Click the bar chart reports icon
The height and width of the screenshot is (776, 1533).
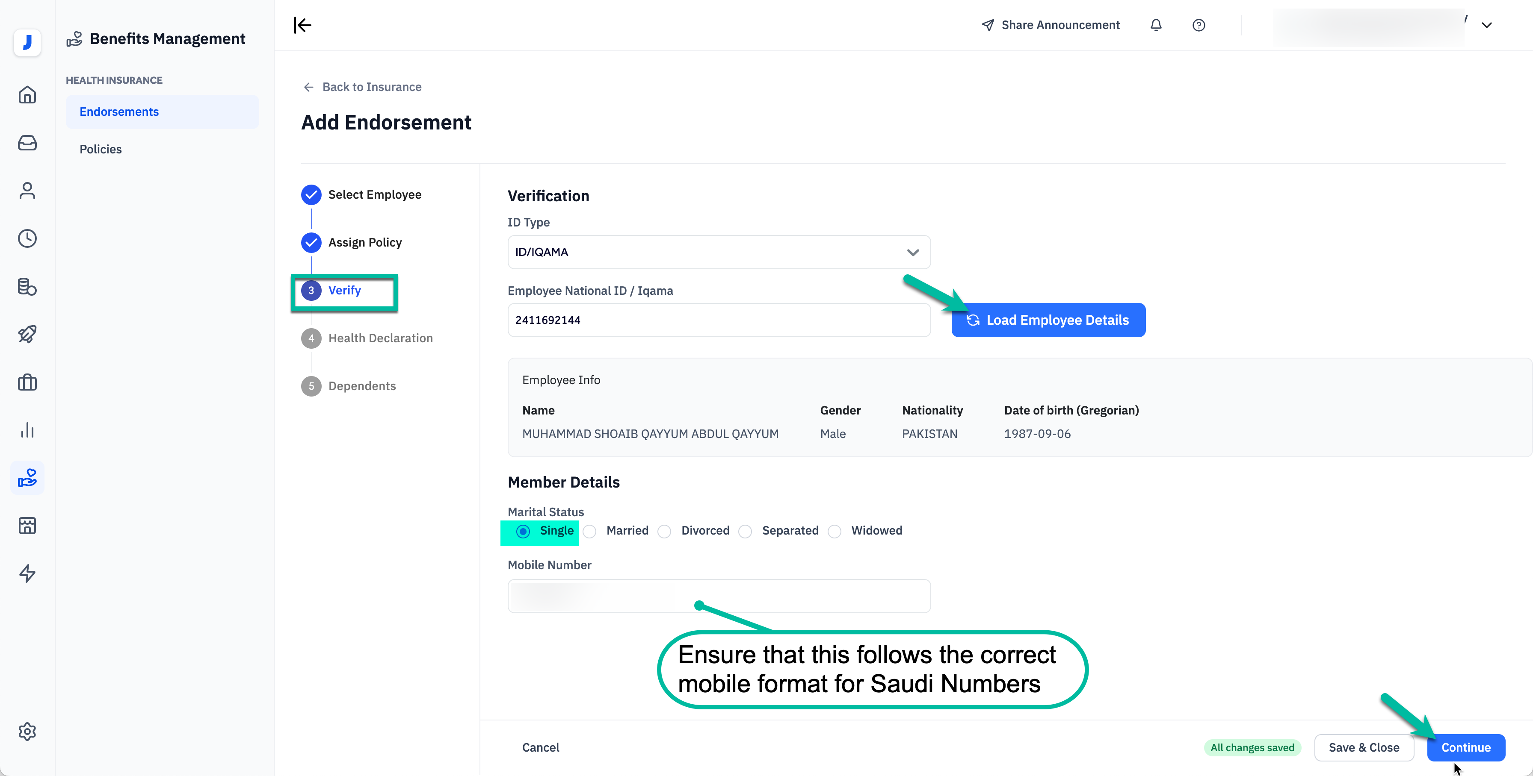(27, 430)
